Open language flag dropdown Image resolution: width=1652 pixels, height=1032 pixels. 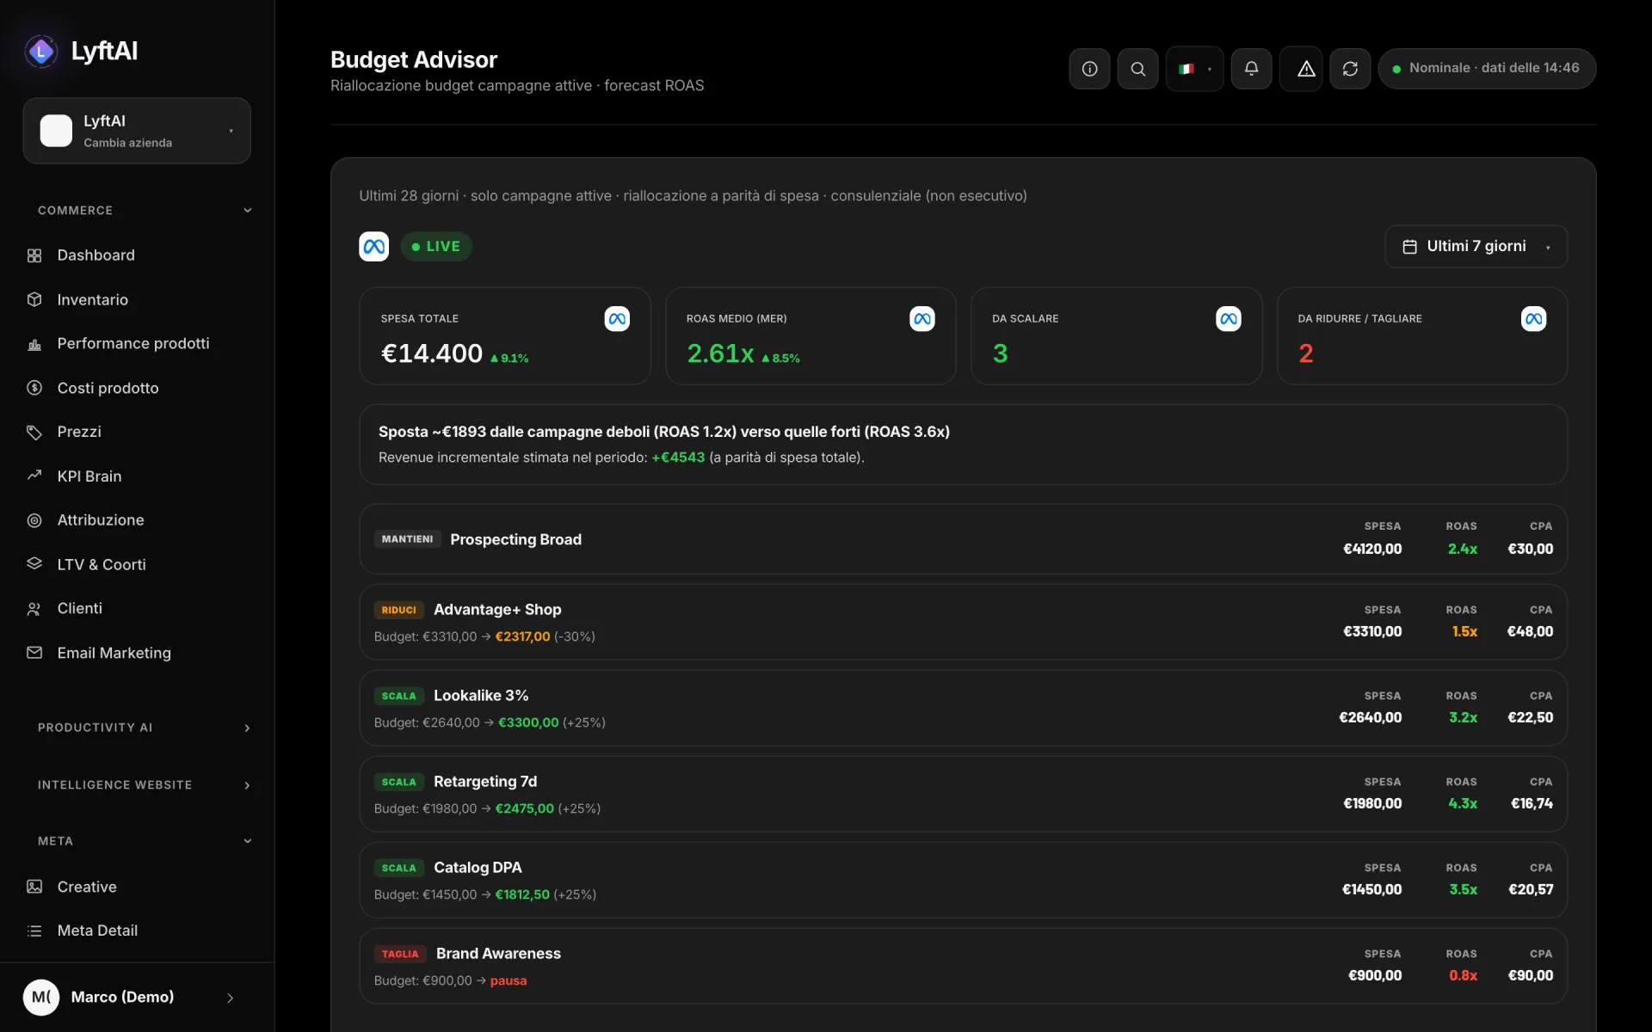(1194, 69)
